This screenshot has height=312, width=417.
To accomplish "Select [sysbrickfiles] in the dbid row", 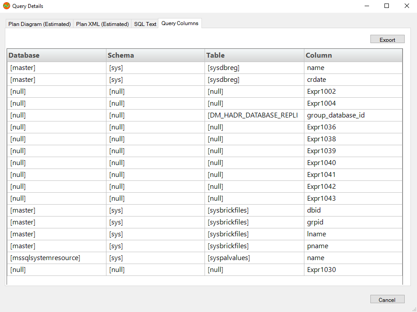I will click(x=255, y=210).
